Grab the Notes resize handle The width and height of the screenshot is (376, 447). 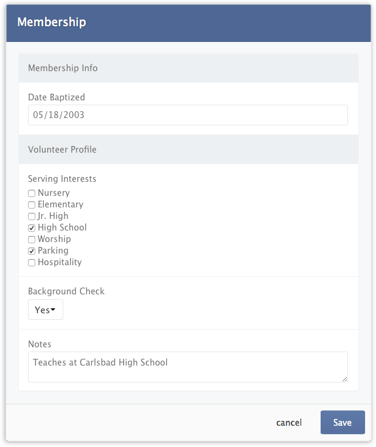(345, 379)
